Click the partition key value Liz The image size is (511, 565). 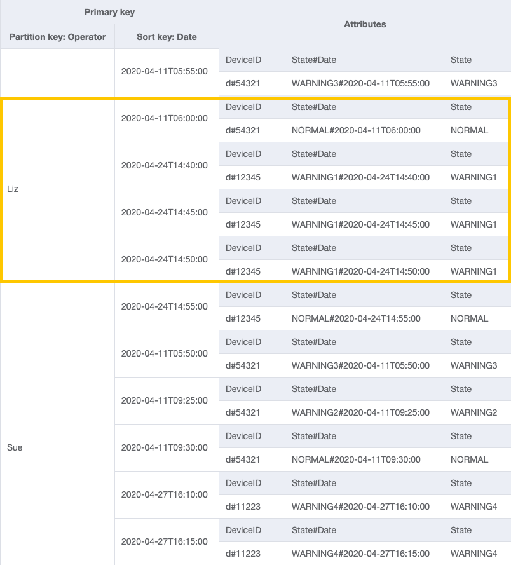click(x=14, y=189)
